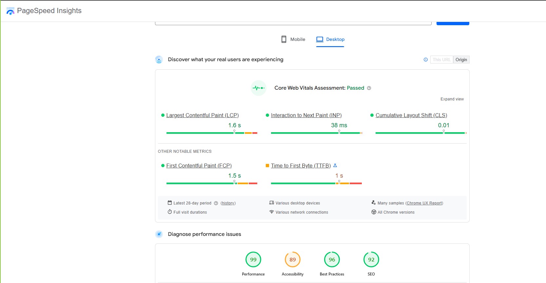Image resolution: width=546 pixels, height=283 pixels.
Task: Jump to the SEO score gauge 92
Action: (371, 260)
